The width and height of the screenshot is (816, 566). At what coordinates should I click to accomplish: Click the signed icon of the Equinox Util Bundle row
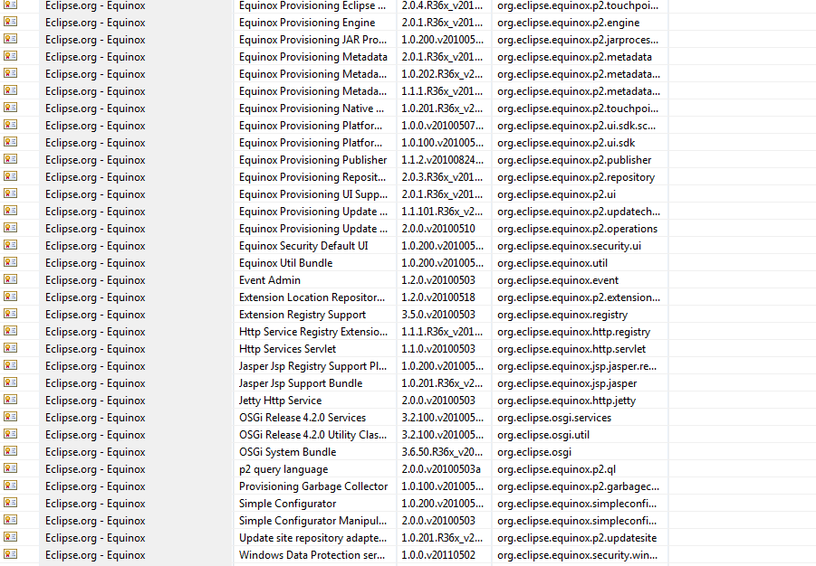coord(10,262)
